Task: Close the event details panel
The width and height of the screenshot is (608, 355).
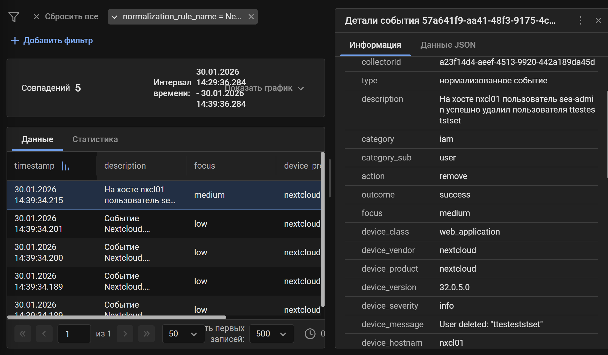Action: [598, 20]
